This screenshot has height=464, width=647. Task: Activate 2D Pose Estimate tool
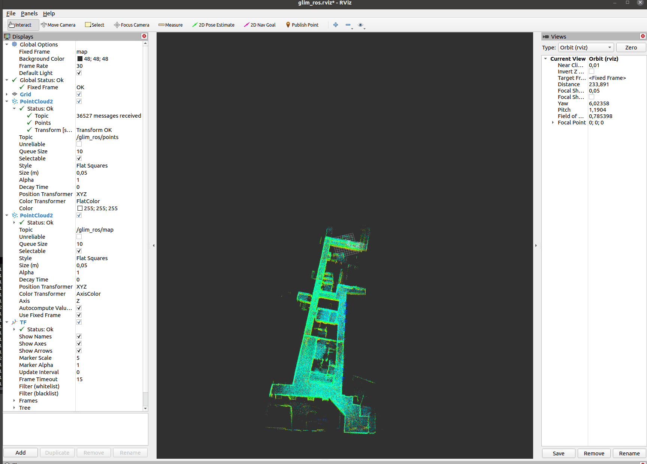pos(213,25)
